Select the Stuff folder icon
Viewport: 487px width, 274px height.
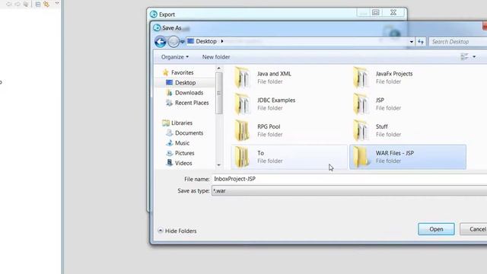click(x=361, y=130)
